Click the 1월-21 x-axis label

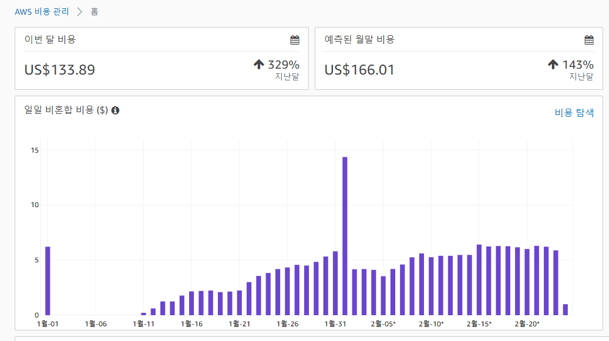(239, 324)
